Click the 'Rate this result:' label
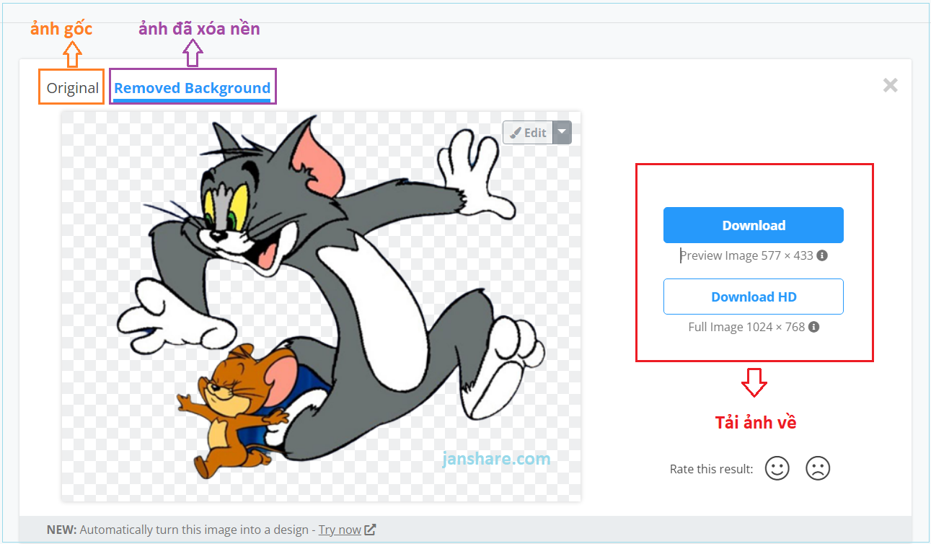Image resolution: width=931 pixels, height=544 pixels. click(711, 469)
